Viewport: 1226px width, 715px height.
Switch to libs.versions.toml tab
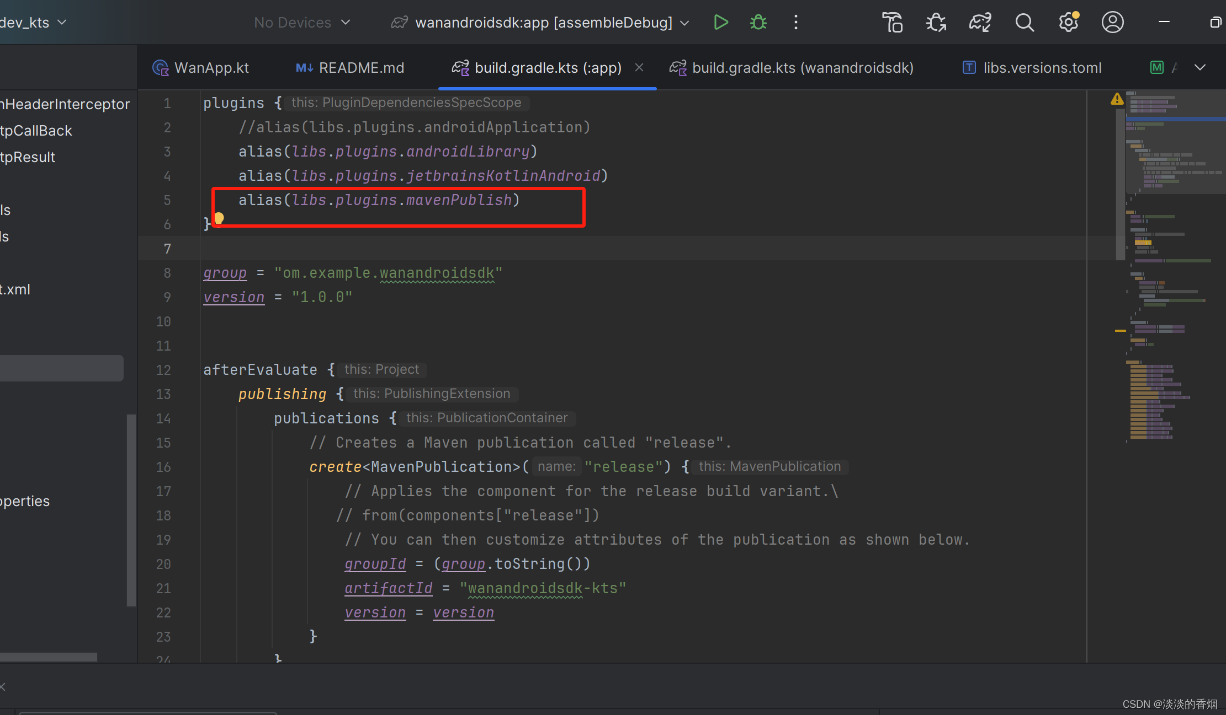point(1032,68)
